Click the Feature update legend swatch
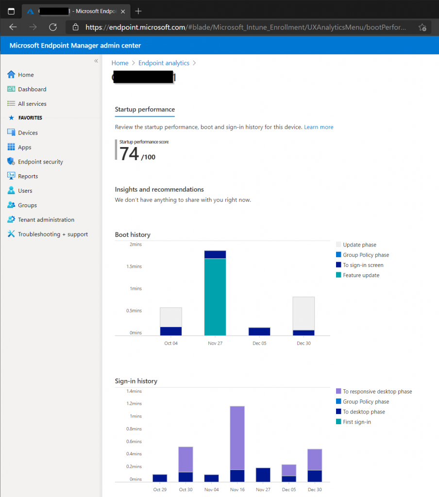 [338, 275]
